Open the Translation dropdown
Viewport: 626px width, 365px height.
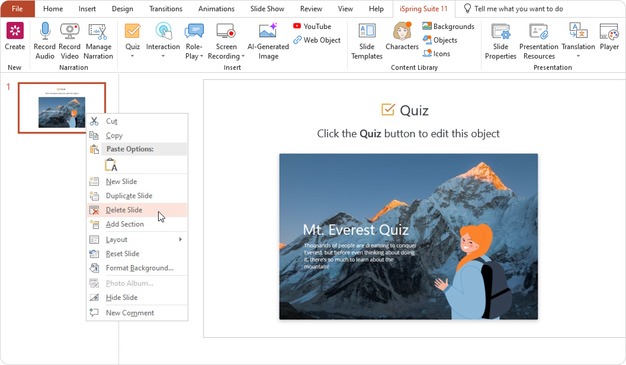pos(578,56)
